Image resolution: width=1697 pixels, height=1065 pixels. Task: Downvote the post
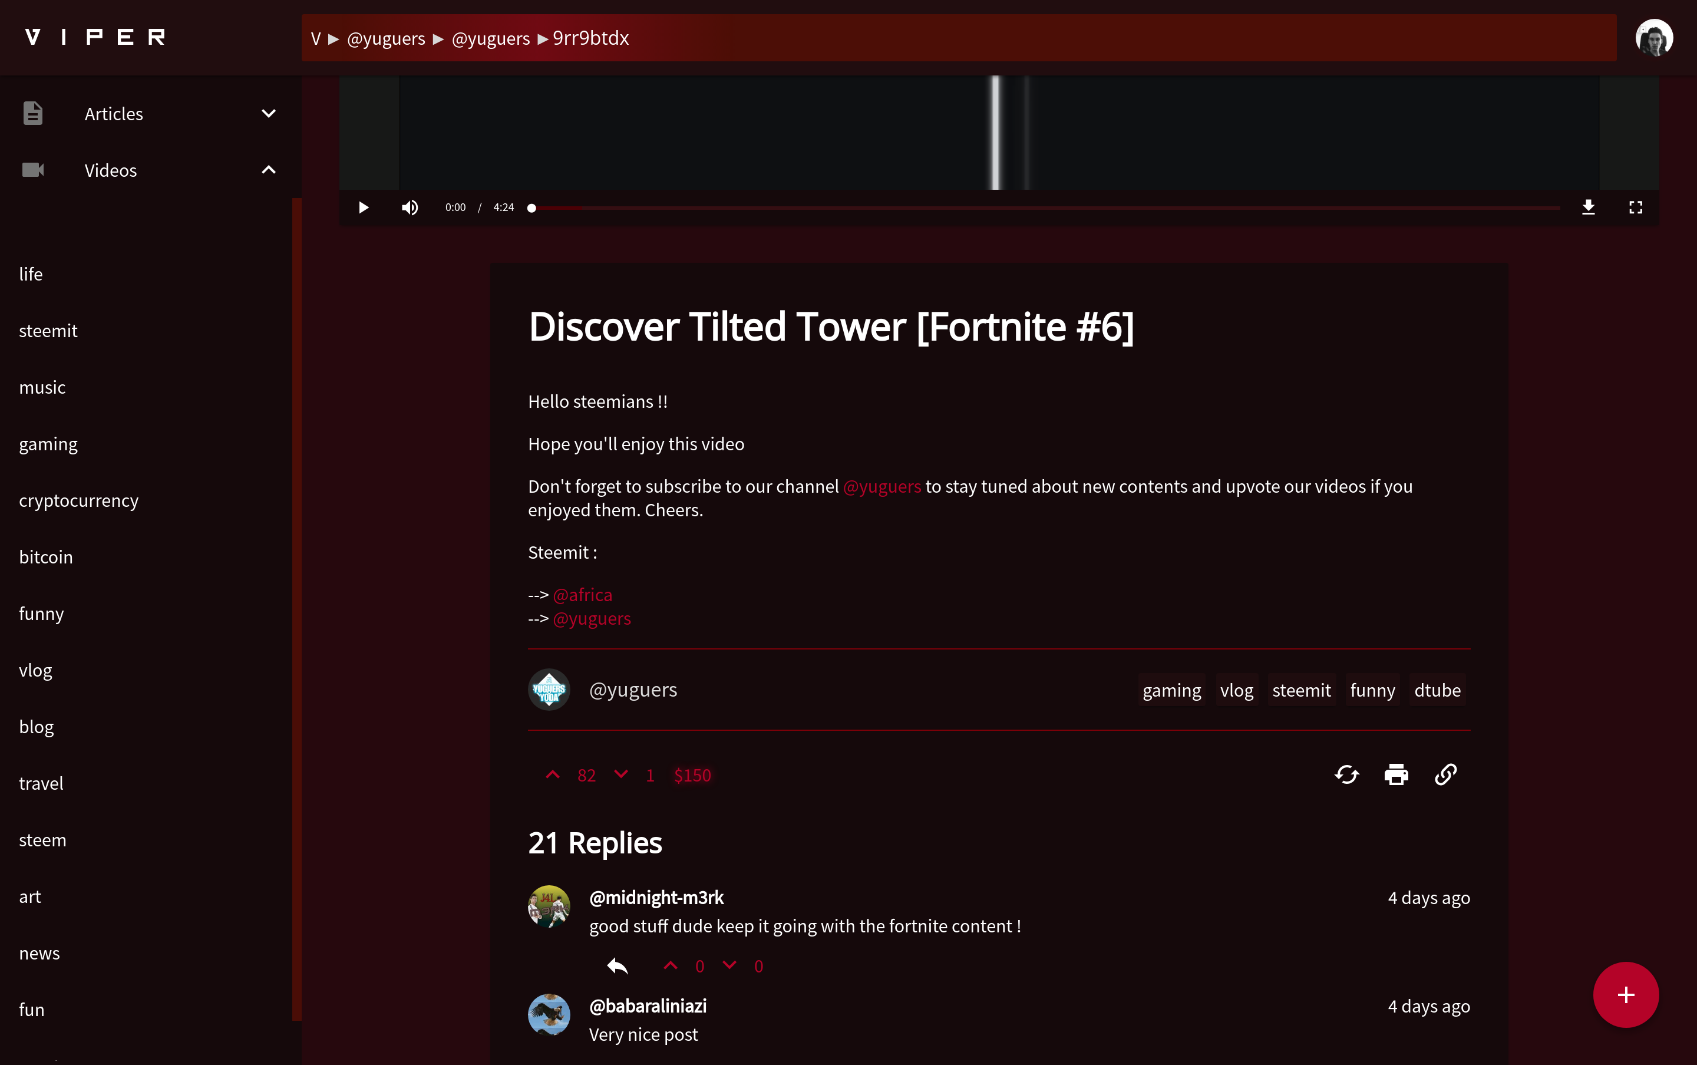(620, 775)
